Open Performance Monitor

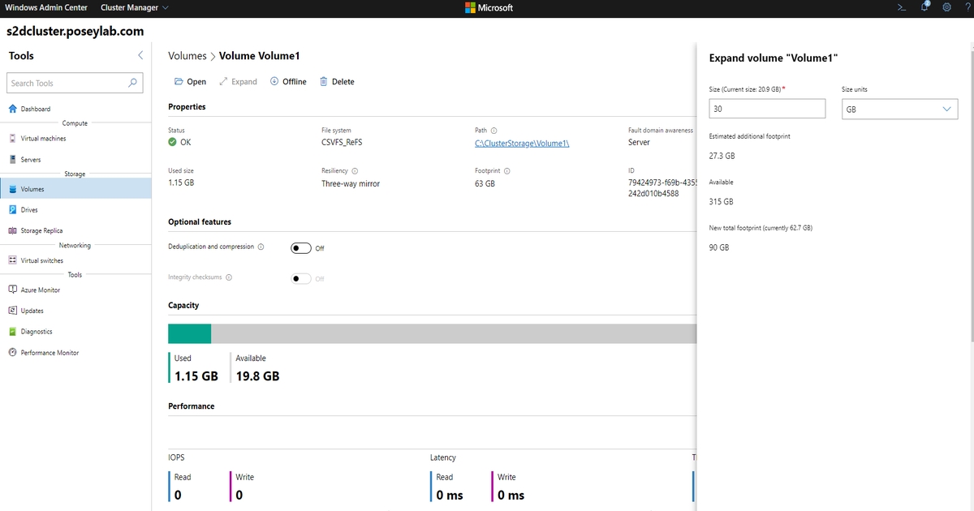(x=48, y=353)
